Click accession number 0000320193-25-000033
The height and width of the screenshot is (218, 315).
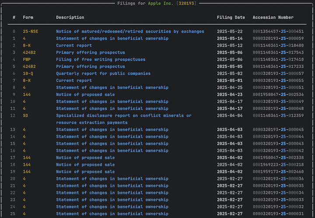pyautogui.click(x=278, y=200)
